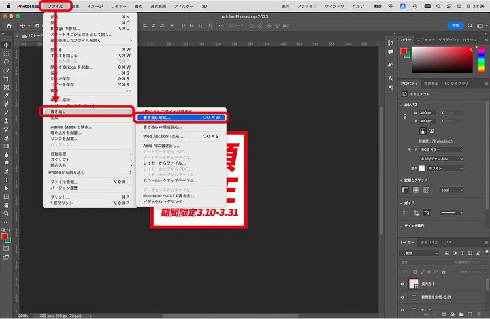Screen dimensions: 490x319
Task: Click the add layer style fx icon
Action: tap(435, 314)
